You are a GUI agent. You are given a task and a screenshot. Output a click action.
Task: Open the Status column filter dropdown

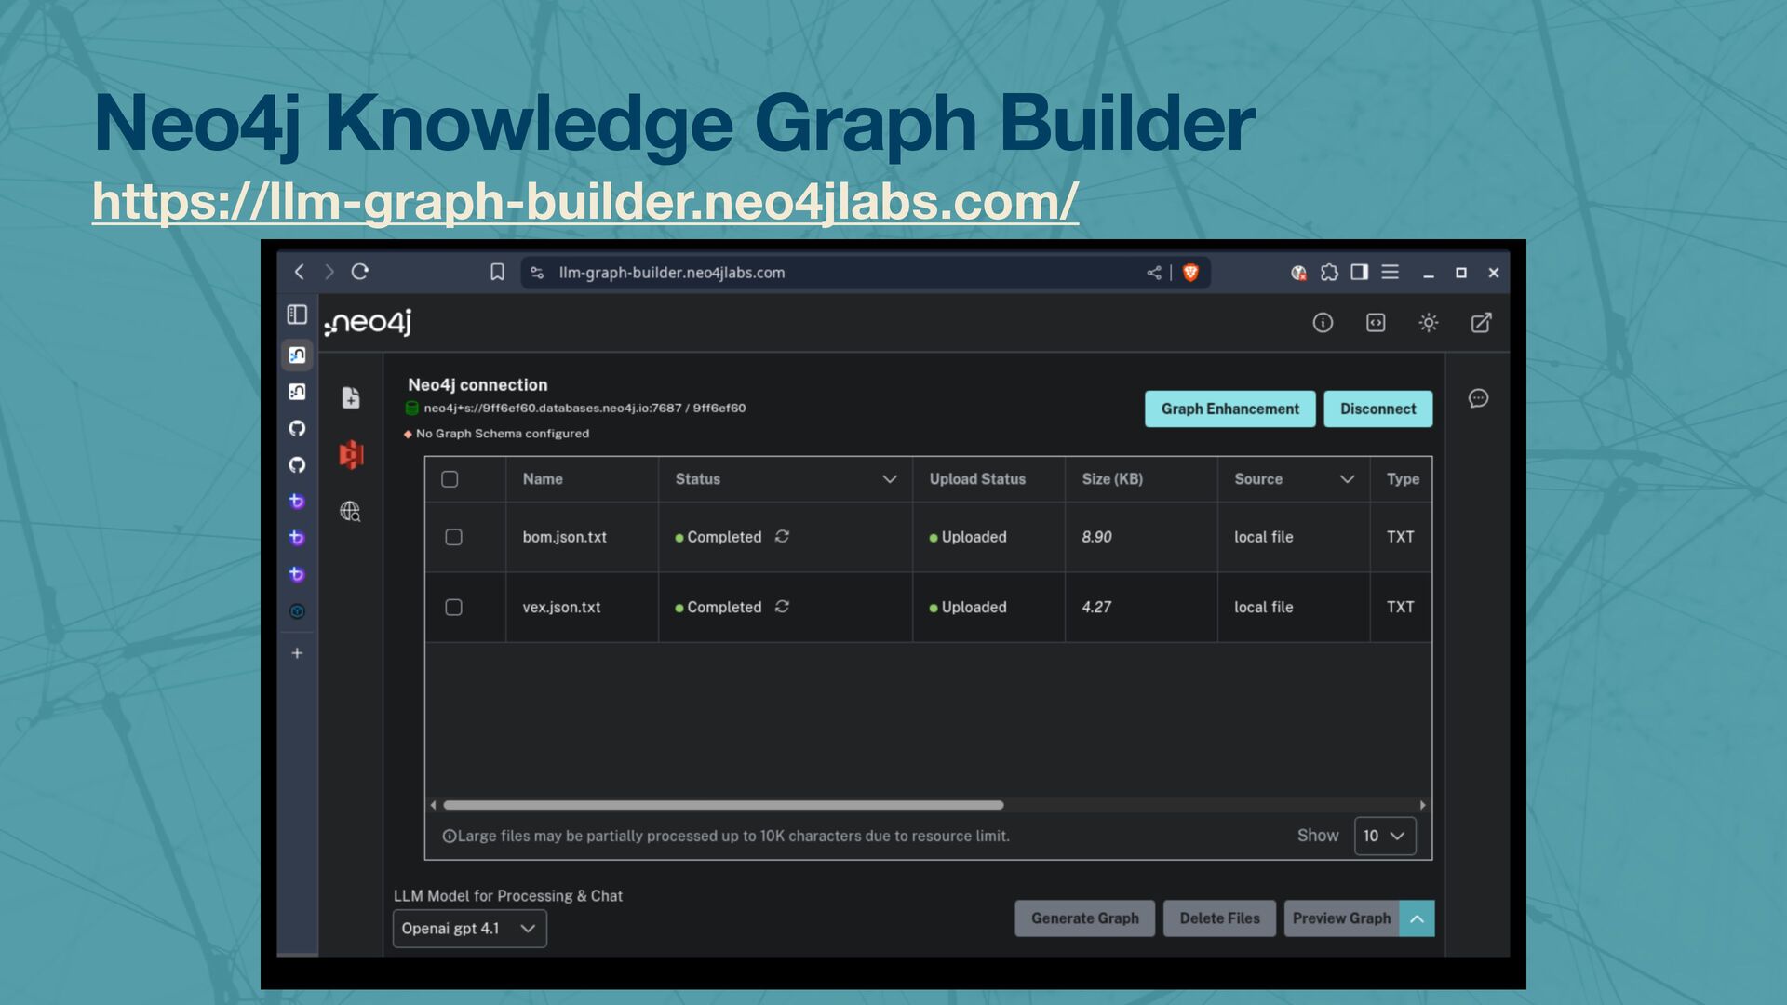(x=889, y=479)
